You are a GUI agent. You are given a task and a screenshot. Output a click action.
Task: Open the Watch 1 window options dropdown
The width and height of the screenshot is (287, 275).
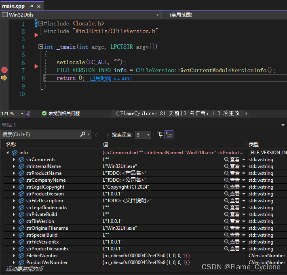pyautogui.click(x=283, y=125)
